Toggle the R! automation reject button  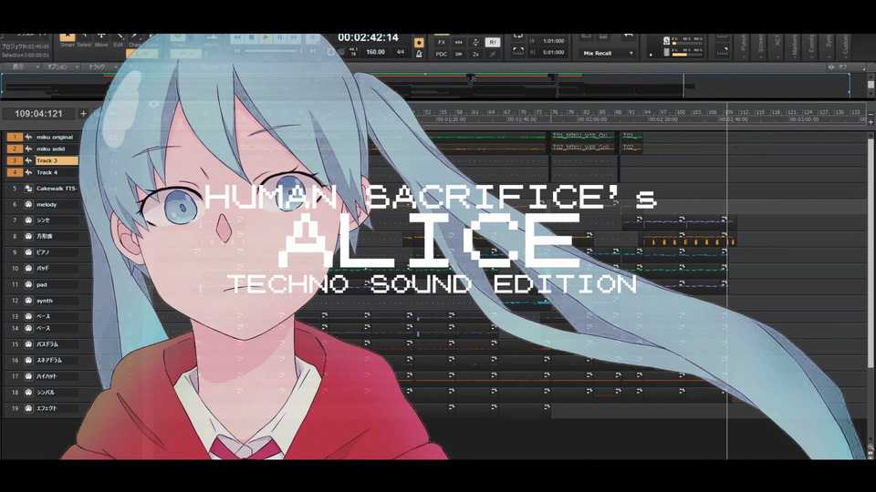tap(492, 43)
